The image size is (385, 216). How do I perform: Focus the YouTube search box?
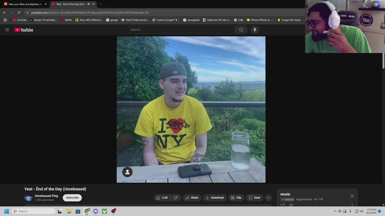181,30
